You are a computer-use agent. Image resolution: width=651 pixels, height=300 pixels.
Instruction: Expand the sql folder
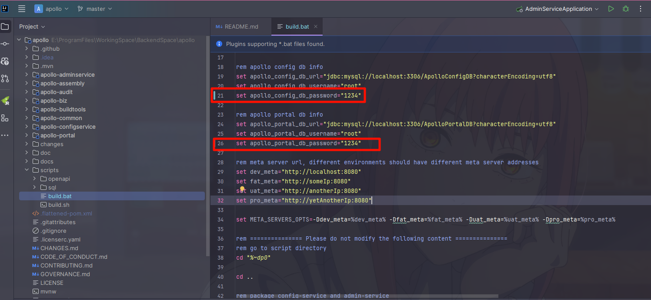tap(35, 187)
